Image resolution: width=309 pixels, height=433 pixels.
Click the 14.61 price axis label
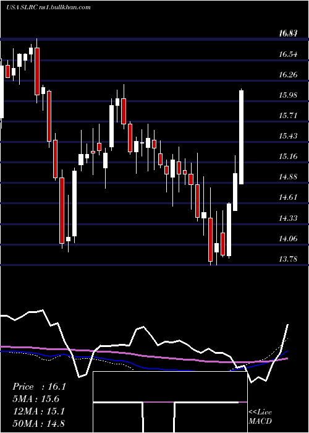click(x=288, y=197)
